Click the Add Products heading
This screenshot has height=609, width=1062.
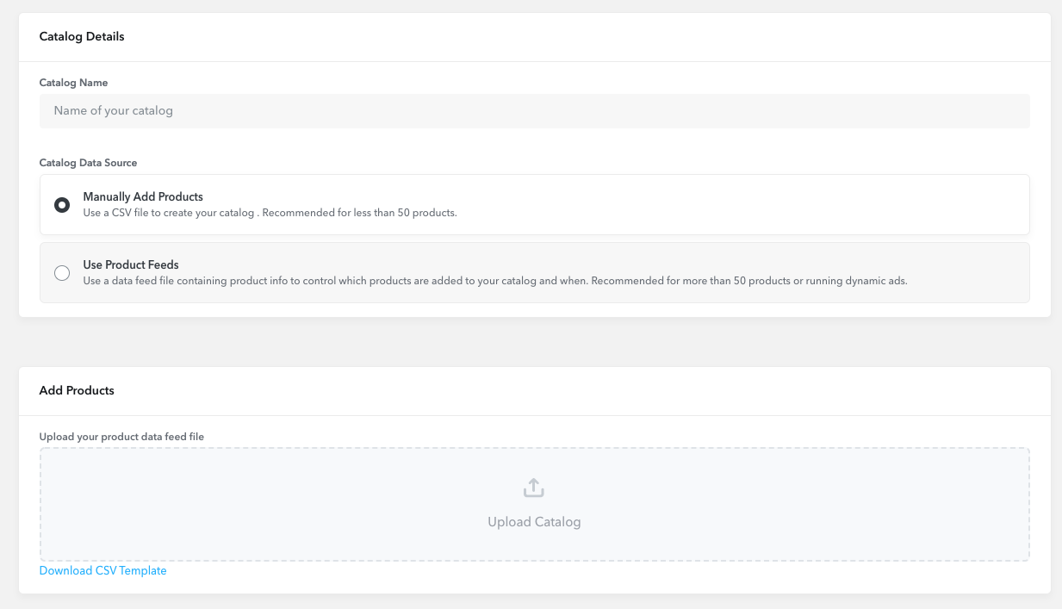[77, 391]
